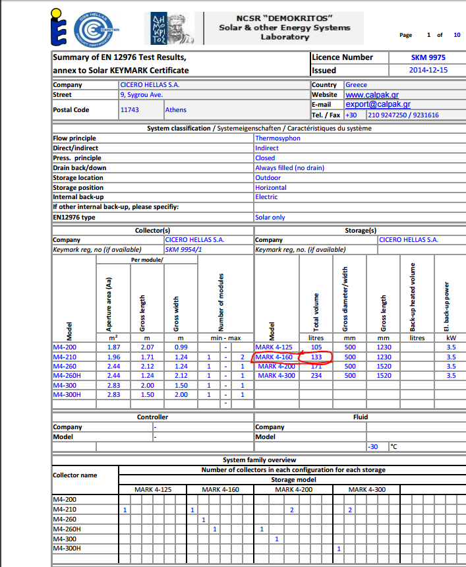Select circled storage model MARK 4-160 in storage table

coord(274,357)
